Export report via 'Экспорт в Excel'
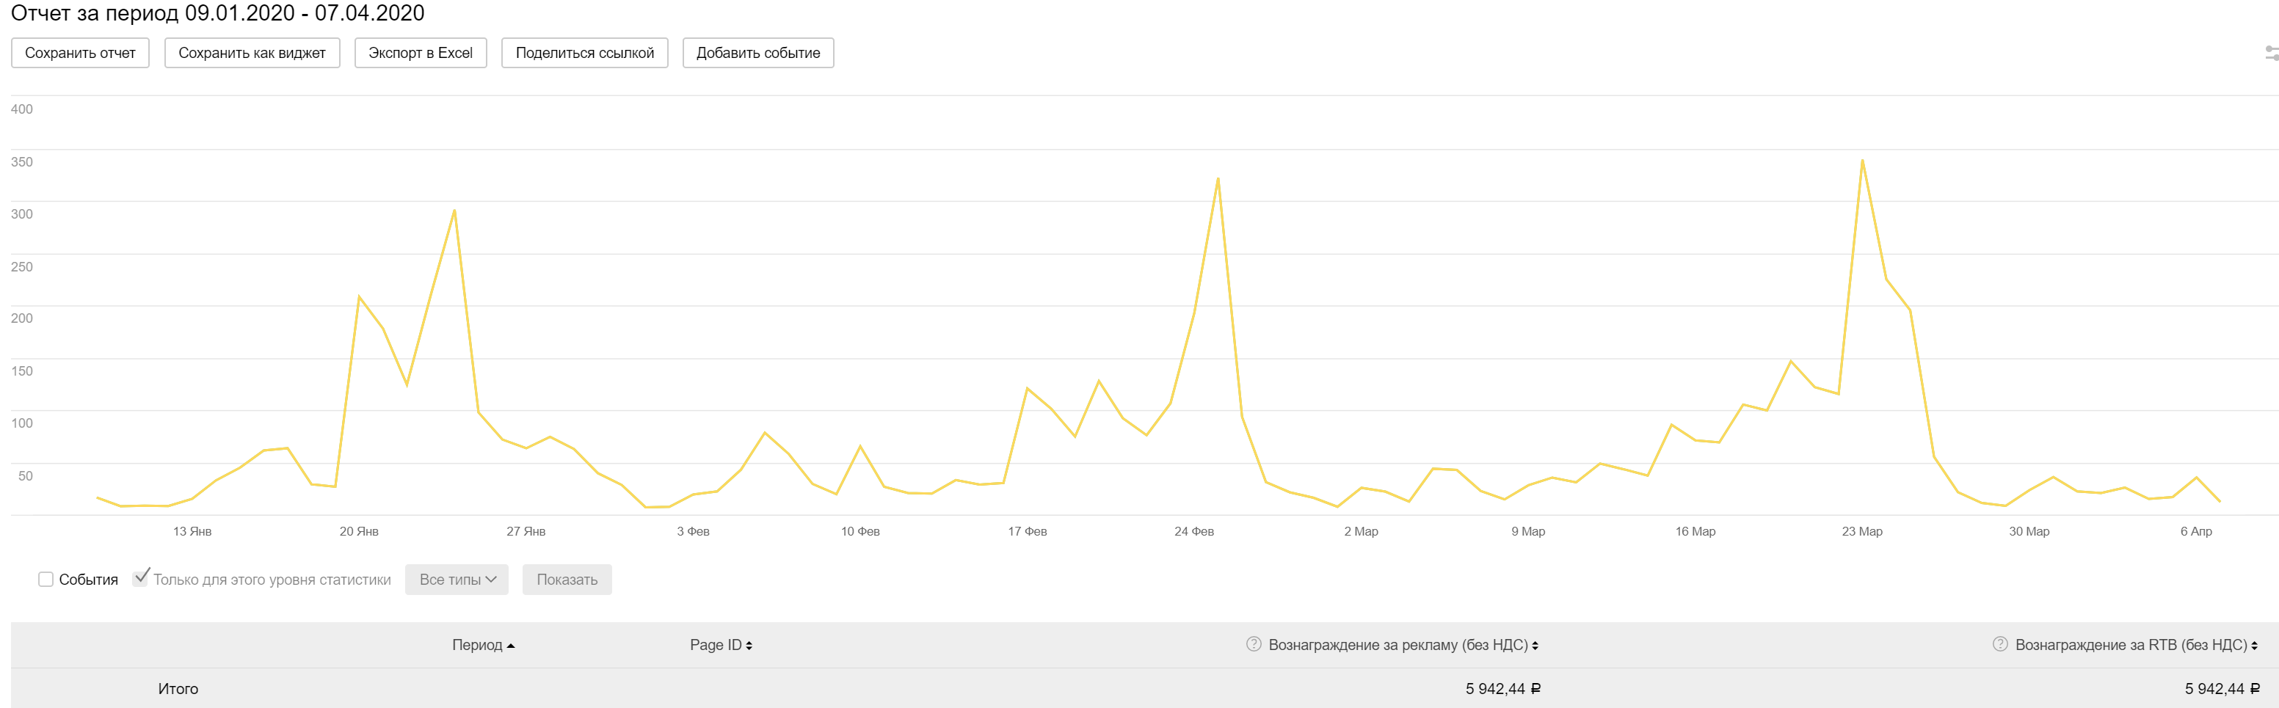Viewport: 2279px width, 708px height. [x=421, y=53]
